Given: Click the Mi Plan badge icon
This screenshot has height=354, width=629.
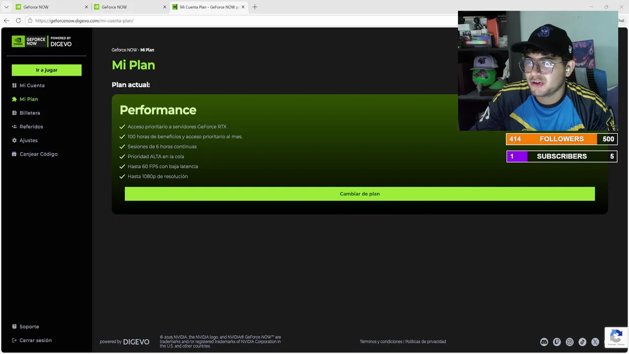Looking at the screenshot, I should coord(14,99).
